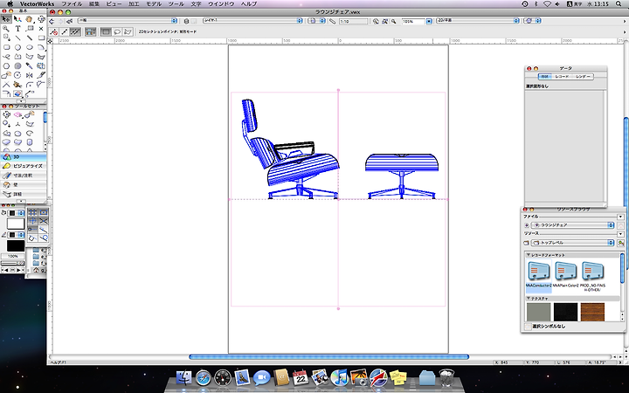Click the black pen color swatch
The image size is (629, 393).
pyautogui.click(x=16, y=245)
